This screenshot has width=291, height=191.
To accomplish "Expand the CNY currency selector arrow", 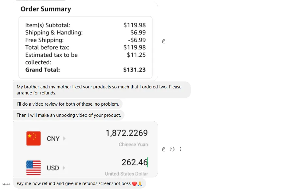I will 64,138.
